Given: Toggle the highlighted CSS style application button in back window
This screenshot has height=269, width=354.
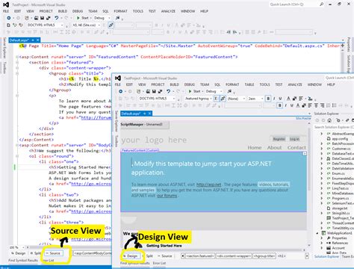Looking at the screenshot, I should point(111,25).
